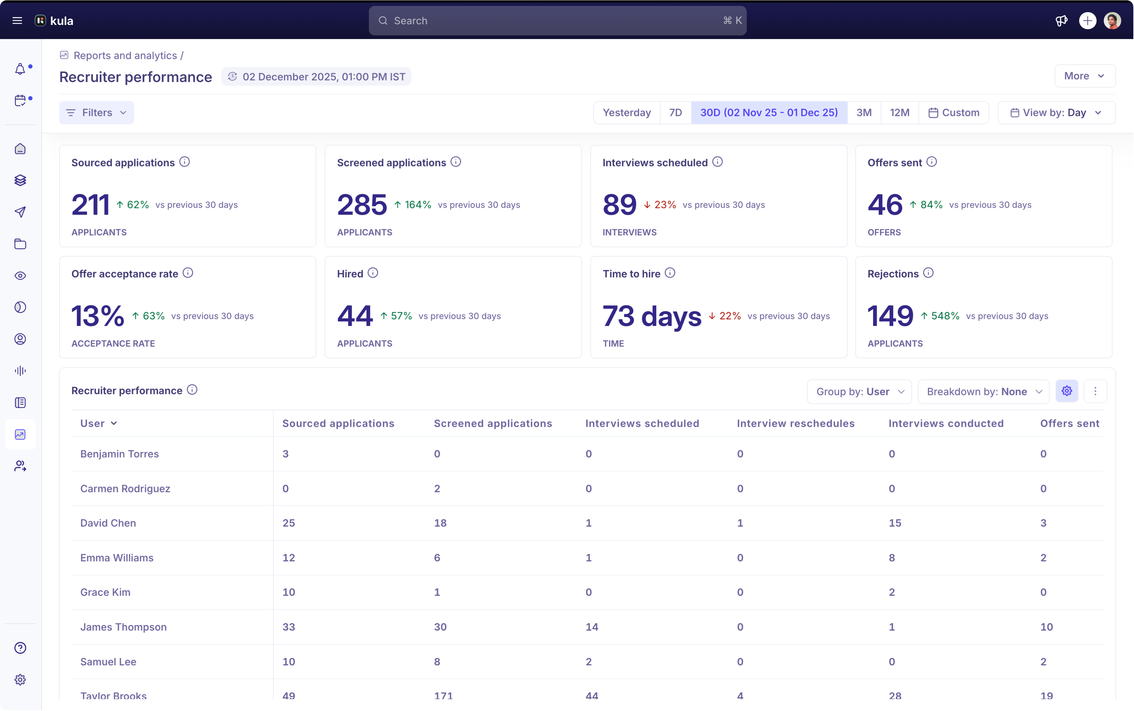Select the Yesterday time range
The height and width of the screenshot is (711, 1134).
(x=626, y=112)
